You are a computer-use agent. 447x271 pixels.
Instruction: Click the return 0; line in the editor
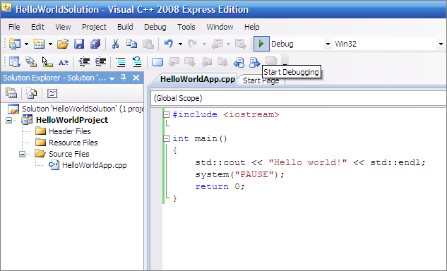[220, 186]
